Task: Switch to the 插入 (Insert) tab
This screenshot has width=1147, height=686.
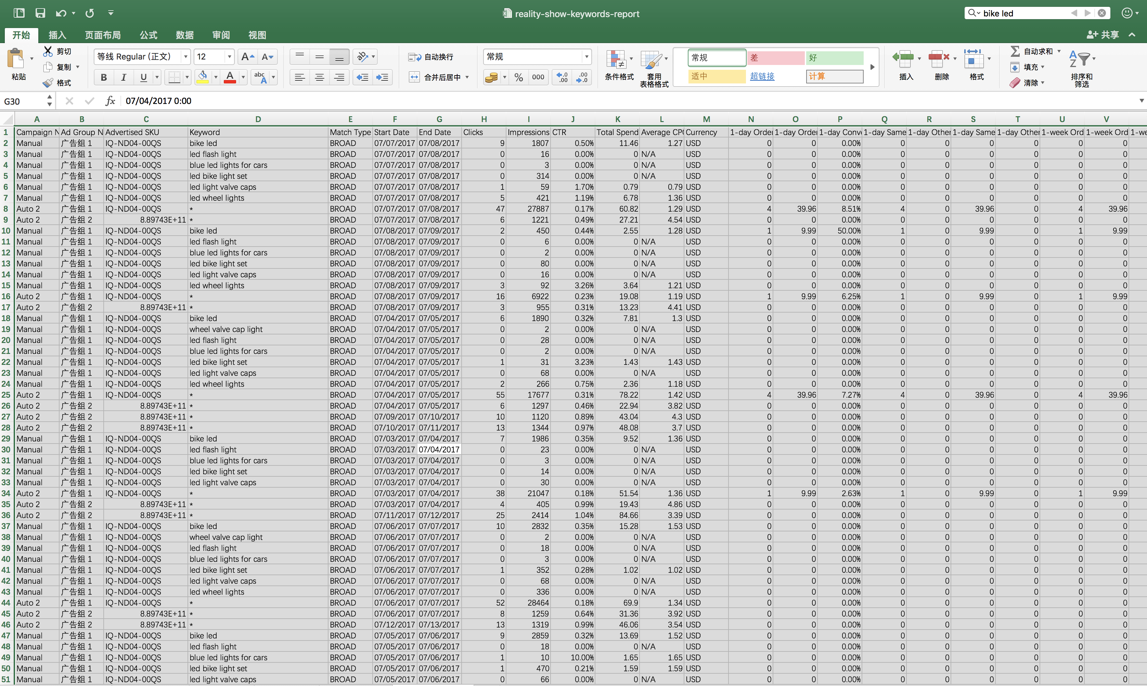Action: 57,35
